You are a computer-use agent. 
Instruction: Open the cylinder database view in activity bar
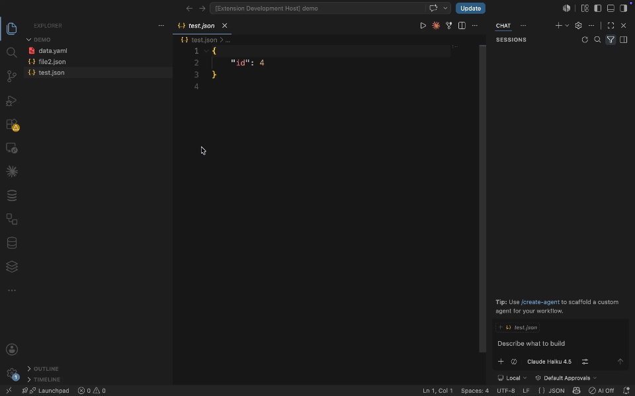(x=12, y=243)
